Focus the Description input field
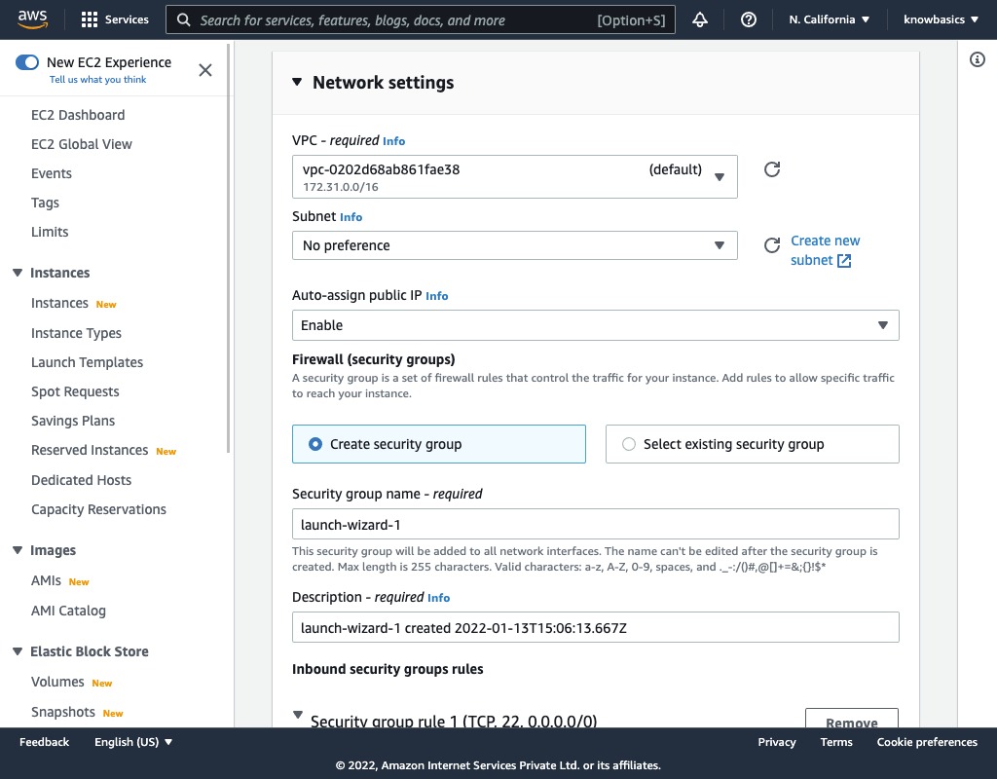Image resolution: width=997 pixels, height=779 pixels. pos(595,628)
